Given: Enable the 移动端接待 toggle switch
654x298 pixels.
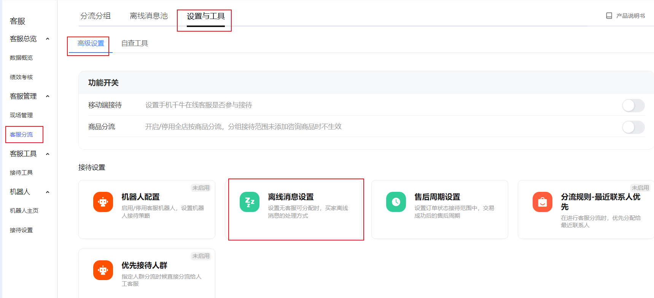Looking at the screenshot, I should coord(633,105).
